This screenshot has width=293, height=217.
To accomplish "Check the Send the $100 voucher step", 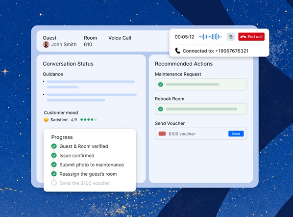I will tap(54, 183).
